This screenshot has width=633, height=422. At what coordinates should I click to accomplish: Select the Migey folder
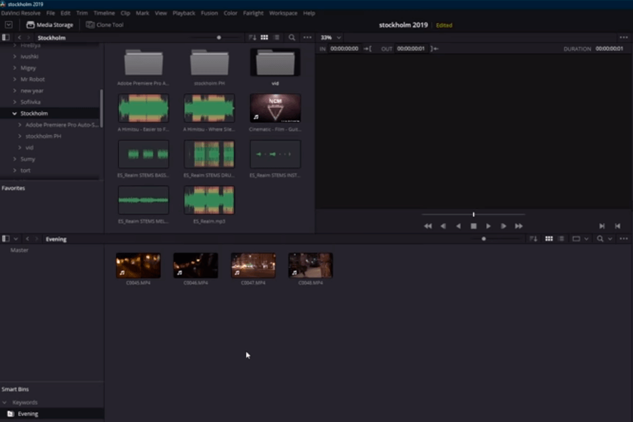pyautogui.click(x=28, y=68)
